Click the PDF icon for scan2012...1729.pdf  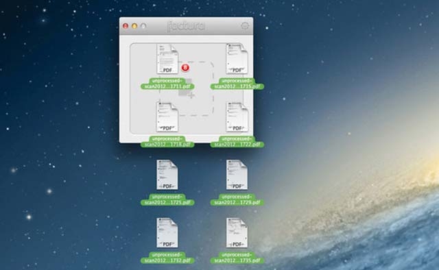coord(237,175)
